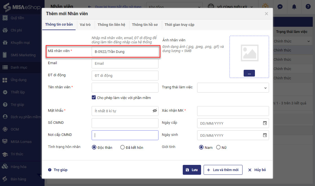Click the photo upload ellipsis button
Image resolution: width=315 pixels, height=186 pixels.
(x=249, y=73)
